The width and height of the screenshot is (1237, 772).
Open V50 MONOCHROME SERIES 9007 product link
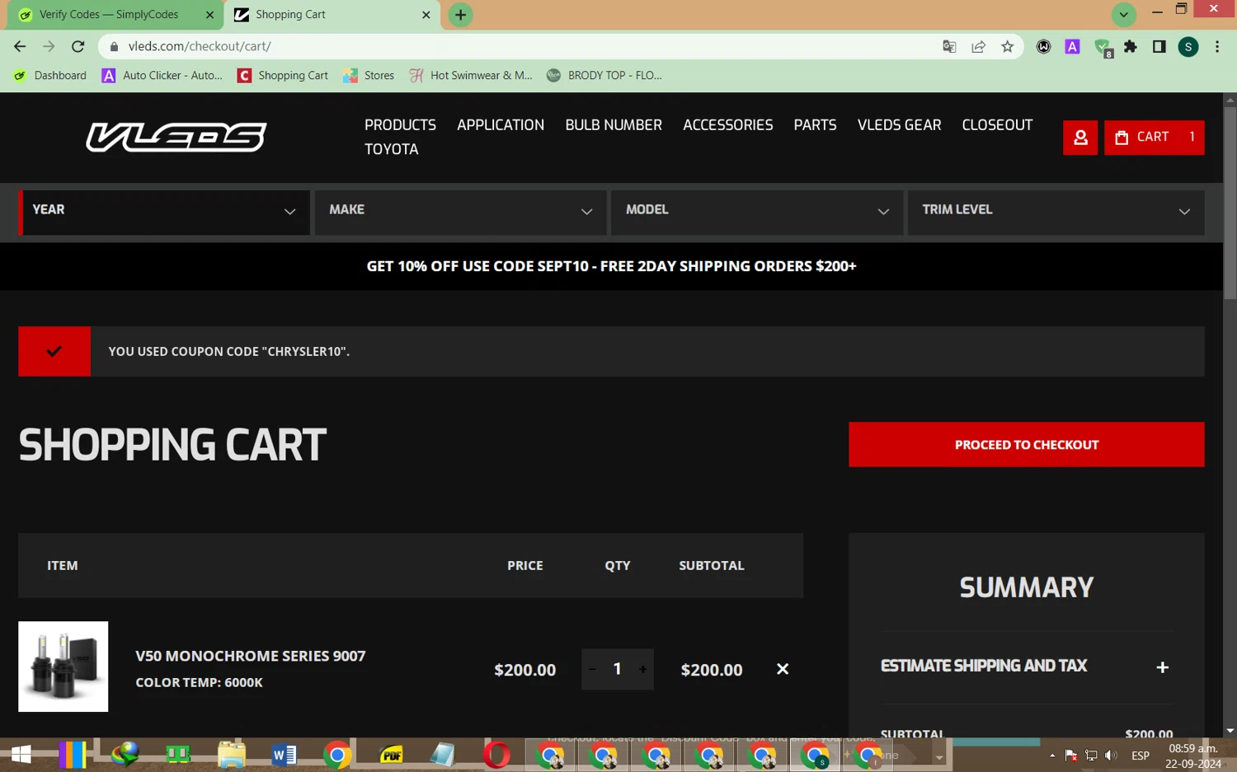coord(251,656)
